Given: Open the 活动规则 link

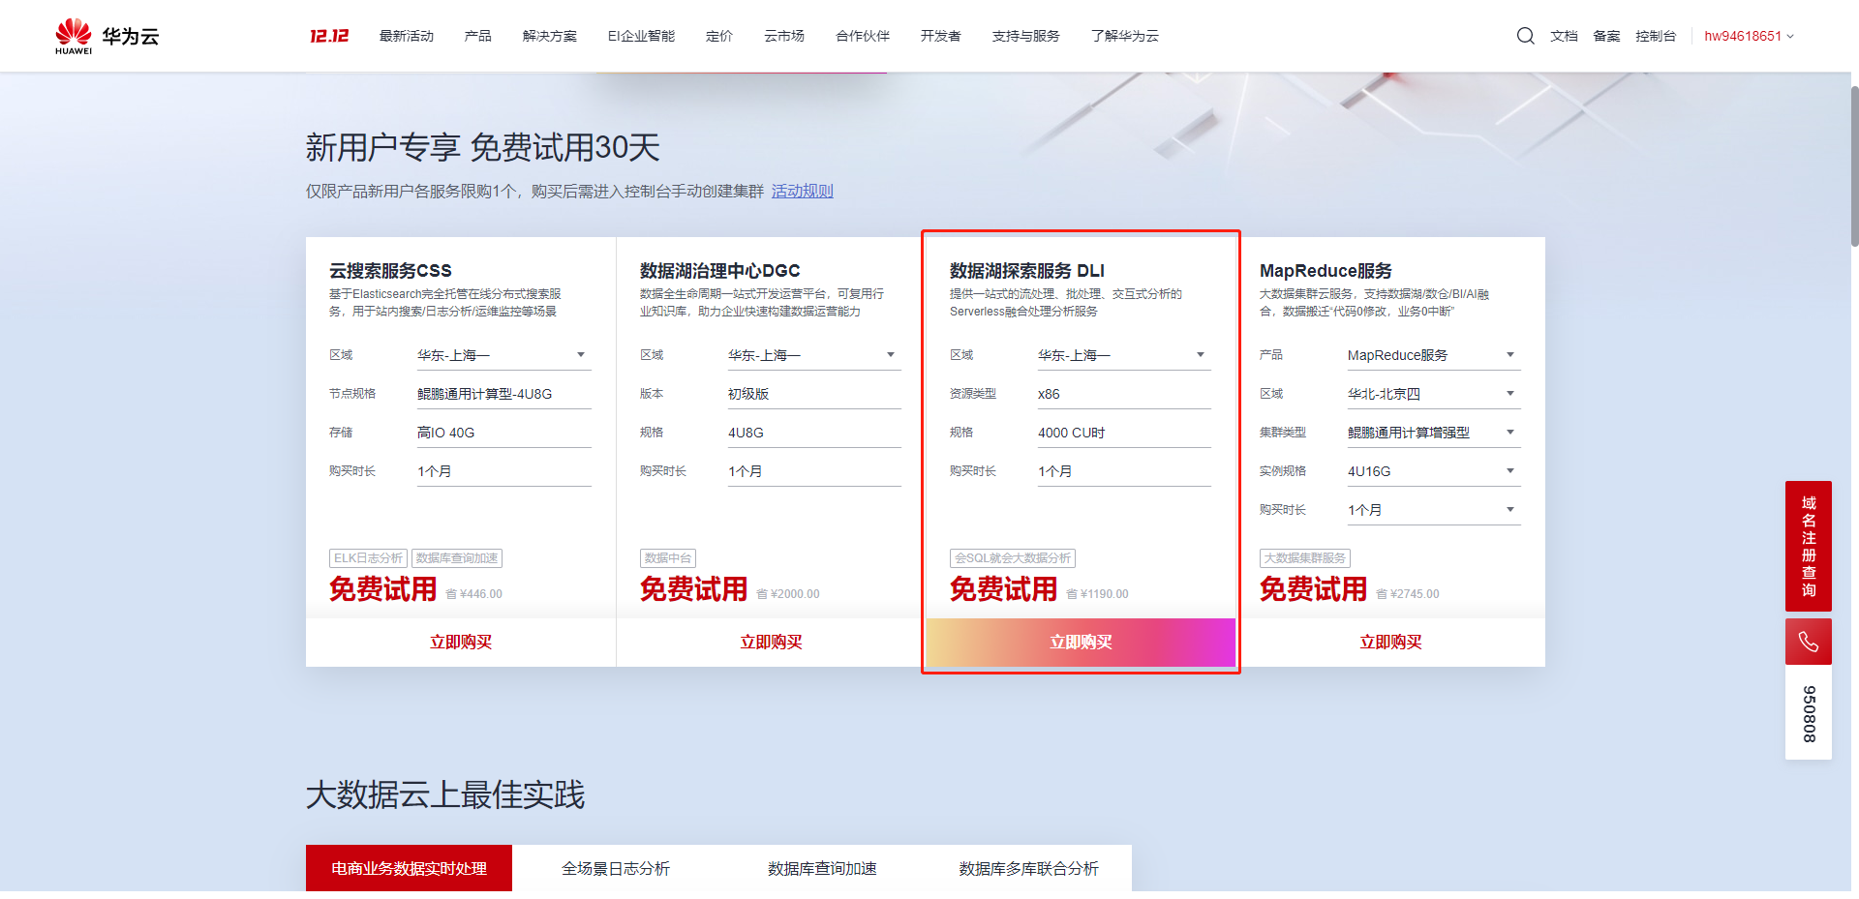Looking at the screenshot, I should point(803,191).
